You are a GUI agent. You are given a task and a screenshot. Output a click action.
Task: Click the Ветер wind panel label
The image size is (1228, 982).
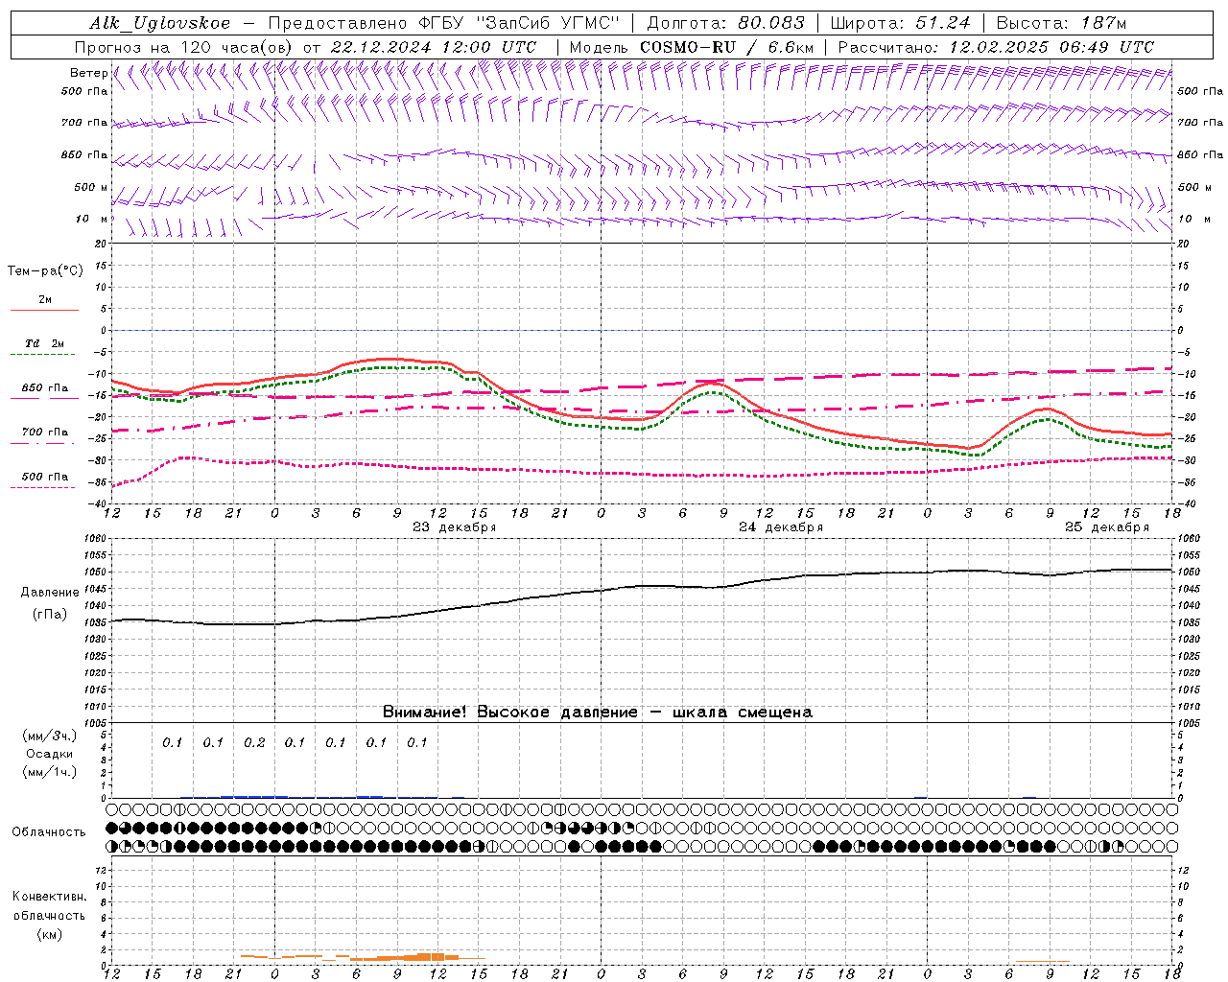tap(88, 73)
